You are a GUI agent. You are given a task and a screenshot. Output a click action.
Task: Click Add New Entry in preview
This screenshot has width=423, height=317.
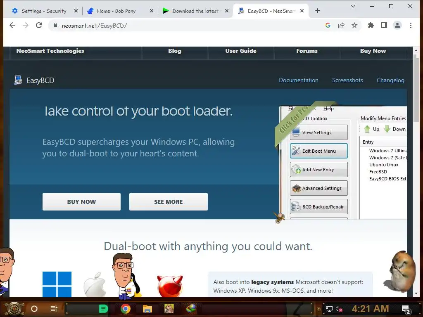[x=319, y=170]
